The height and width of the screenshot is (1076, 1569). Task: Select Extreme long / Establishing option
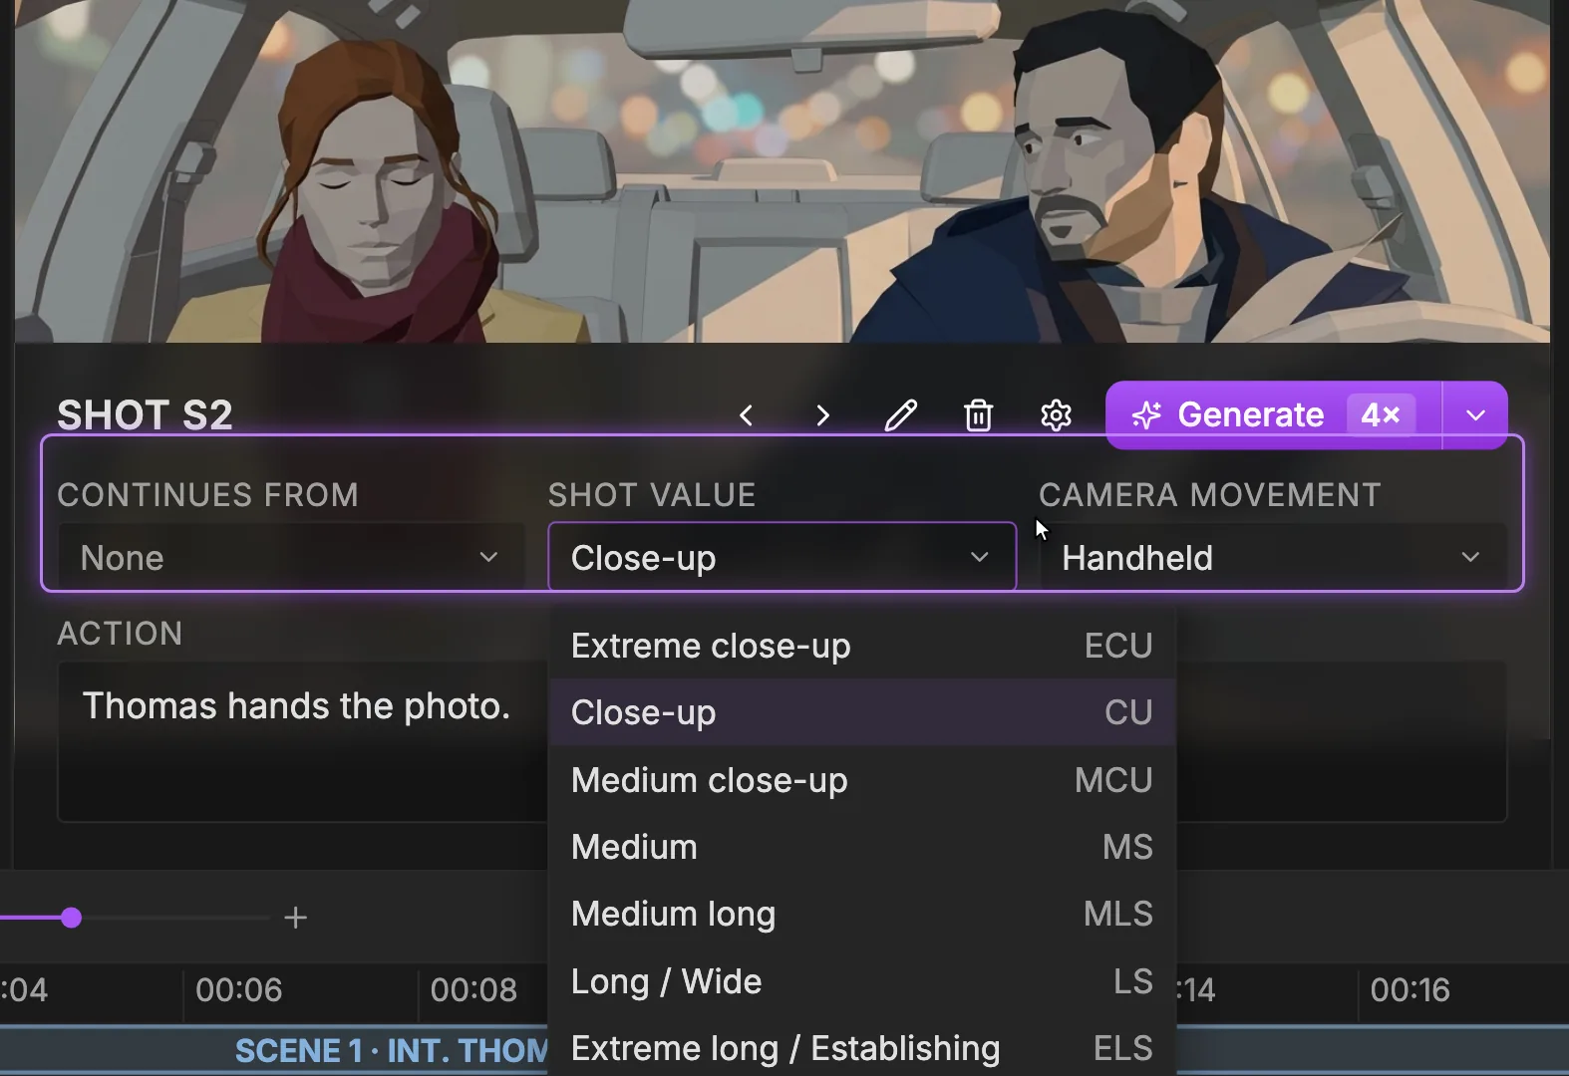click(862, 1048)
